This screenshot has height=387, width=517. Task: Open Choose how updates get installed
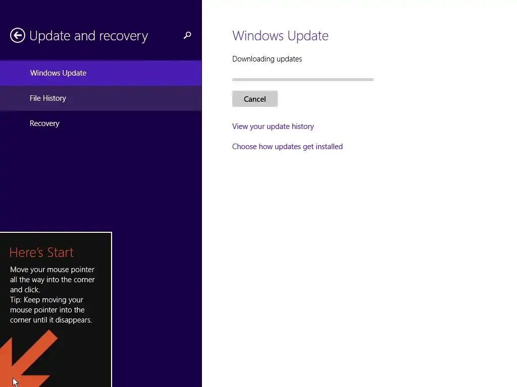287,147
